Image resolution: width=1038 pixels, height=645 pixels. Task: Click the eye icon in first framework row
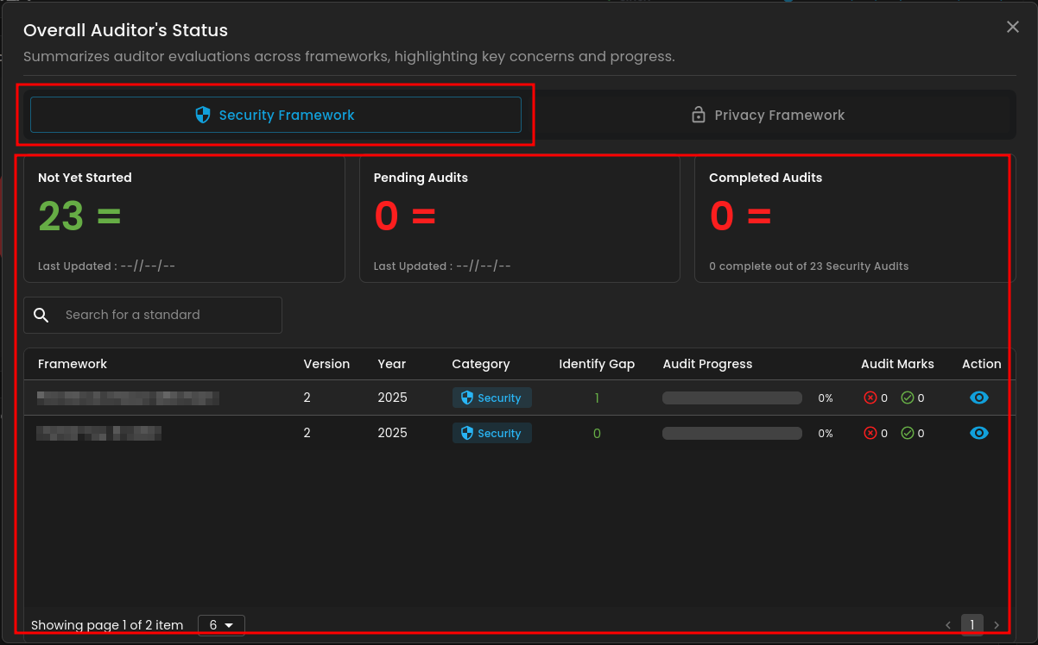tap(978, 398)
